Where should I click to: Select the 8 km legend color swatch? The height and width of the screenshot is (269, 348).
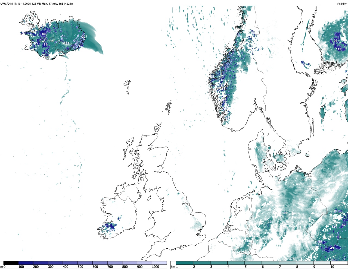click(x=304, y=263)
